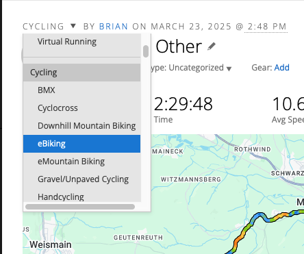The width and height of the screenshot is (304, 254).
Task: Select Cyclocross activity type
Action: (x=81, y=108)
